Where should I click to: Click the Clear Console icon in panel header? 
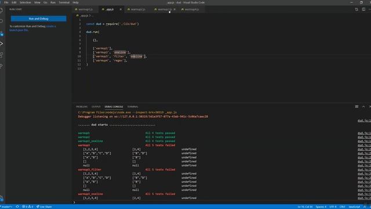pos(357,107)
